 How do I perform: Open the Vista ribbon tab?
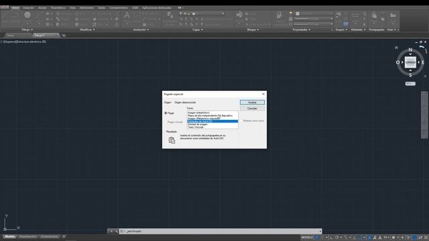coord(72,8)
